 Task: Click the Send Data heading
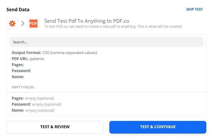[18, 10]
